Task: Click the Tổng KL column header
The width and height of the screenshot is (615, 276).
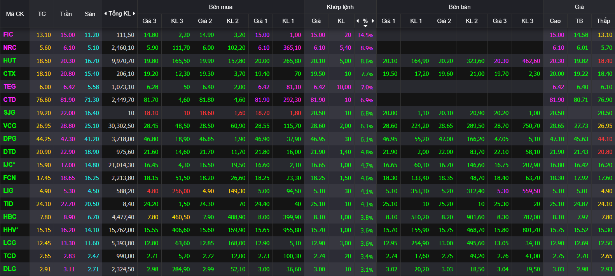Action: 120,14
